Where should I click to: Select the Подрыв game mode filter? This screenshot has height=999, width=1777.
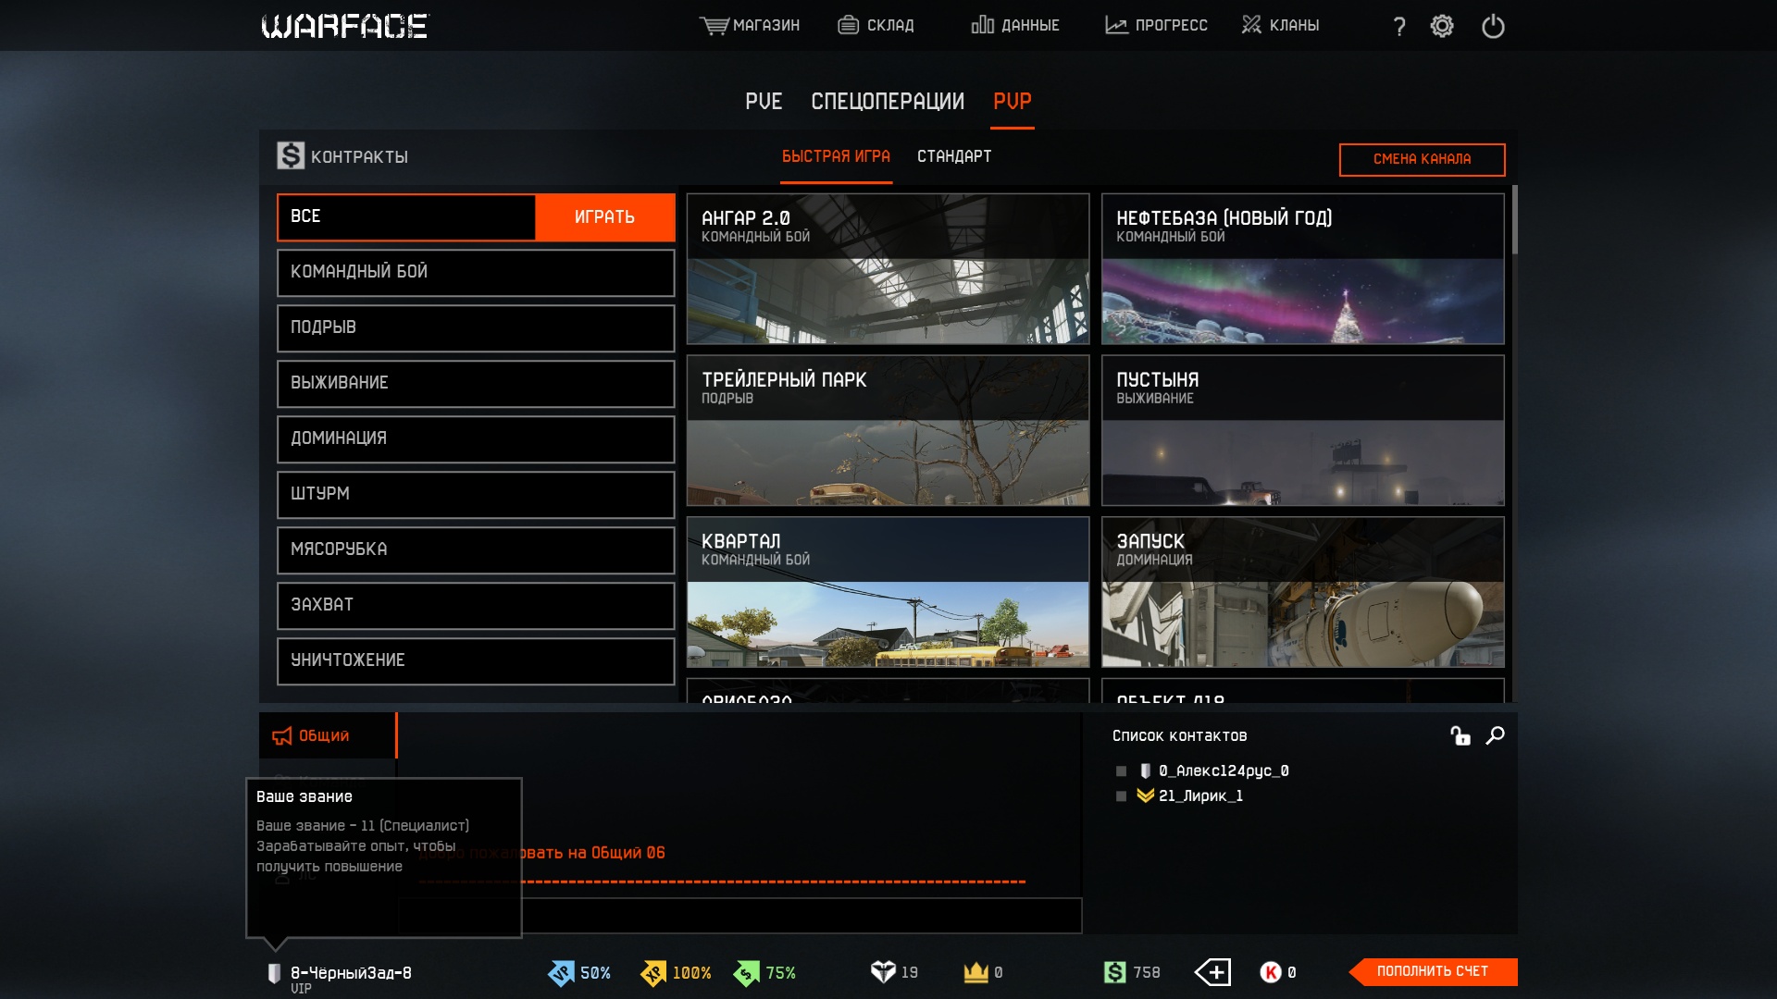(475, 327)
